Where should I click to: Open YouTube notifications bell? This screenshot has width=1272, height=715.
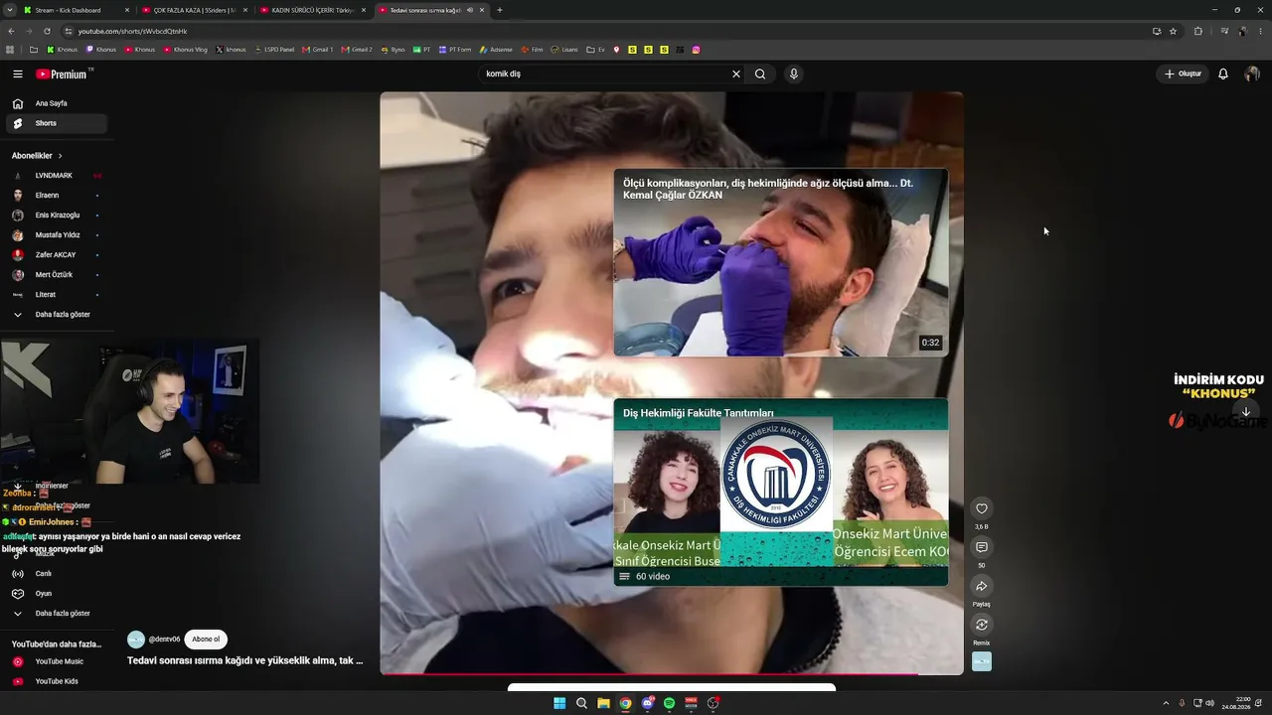[x=1223, y=73]
